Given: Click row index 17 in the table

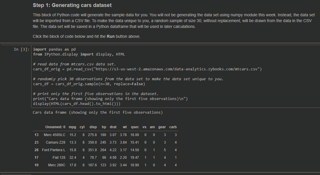Looking at the screenshot, I should (x=36, y=158).
